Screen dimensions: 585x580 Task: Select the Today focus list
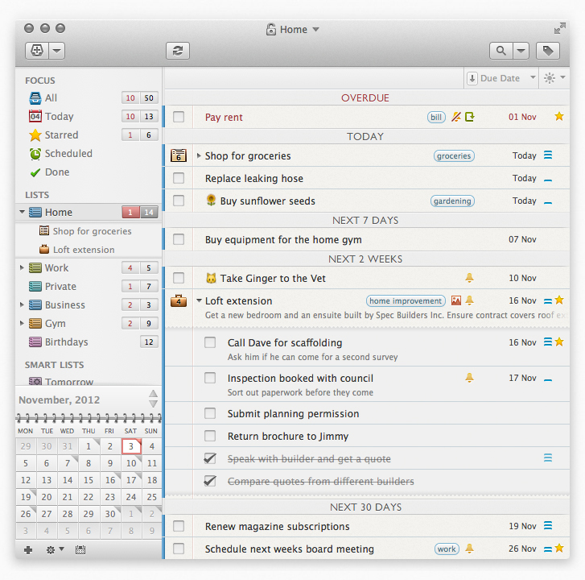[x=89, y=117]
